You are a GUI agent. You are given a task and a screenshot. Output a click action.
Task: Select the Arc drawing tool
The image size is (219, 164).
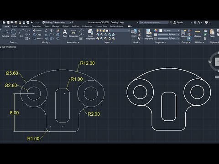tap(21, 33)
